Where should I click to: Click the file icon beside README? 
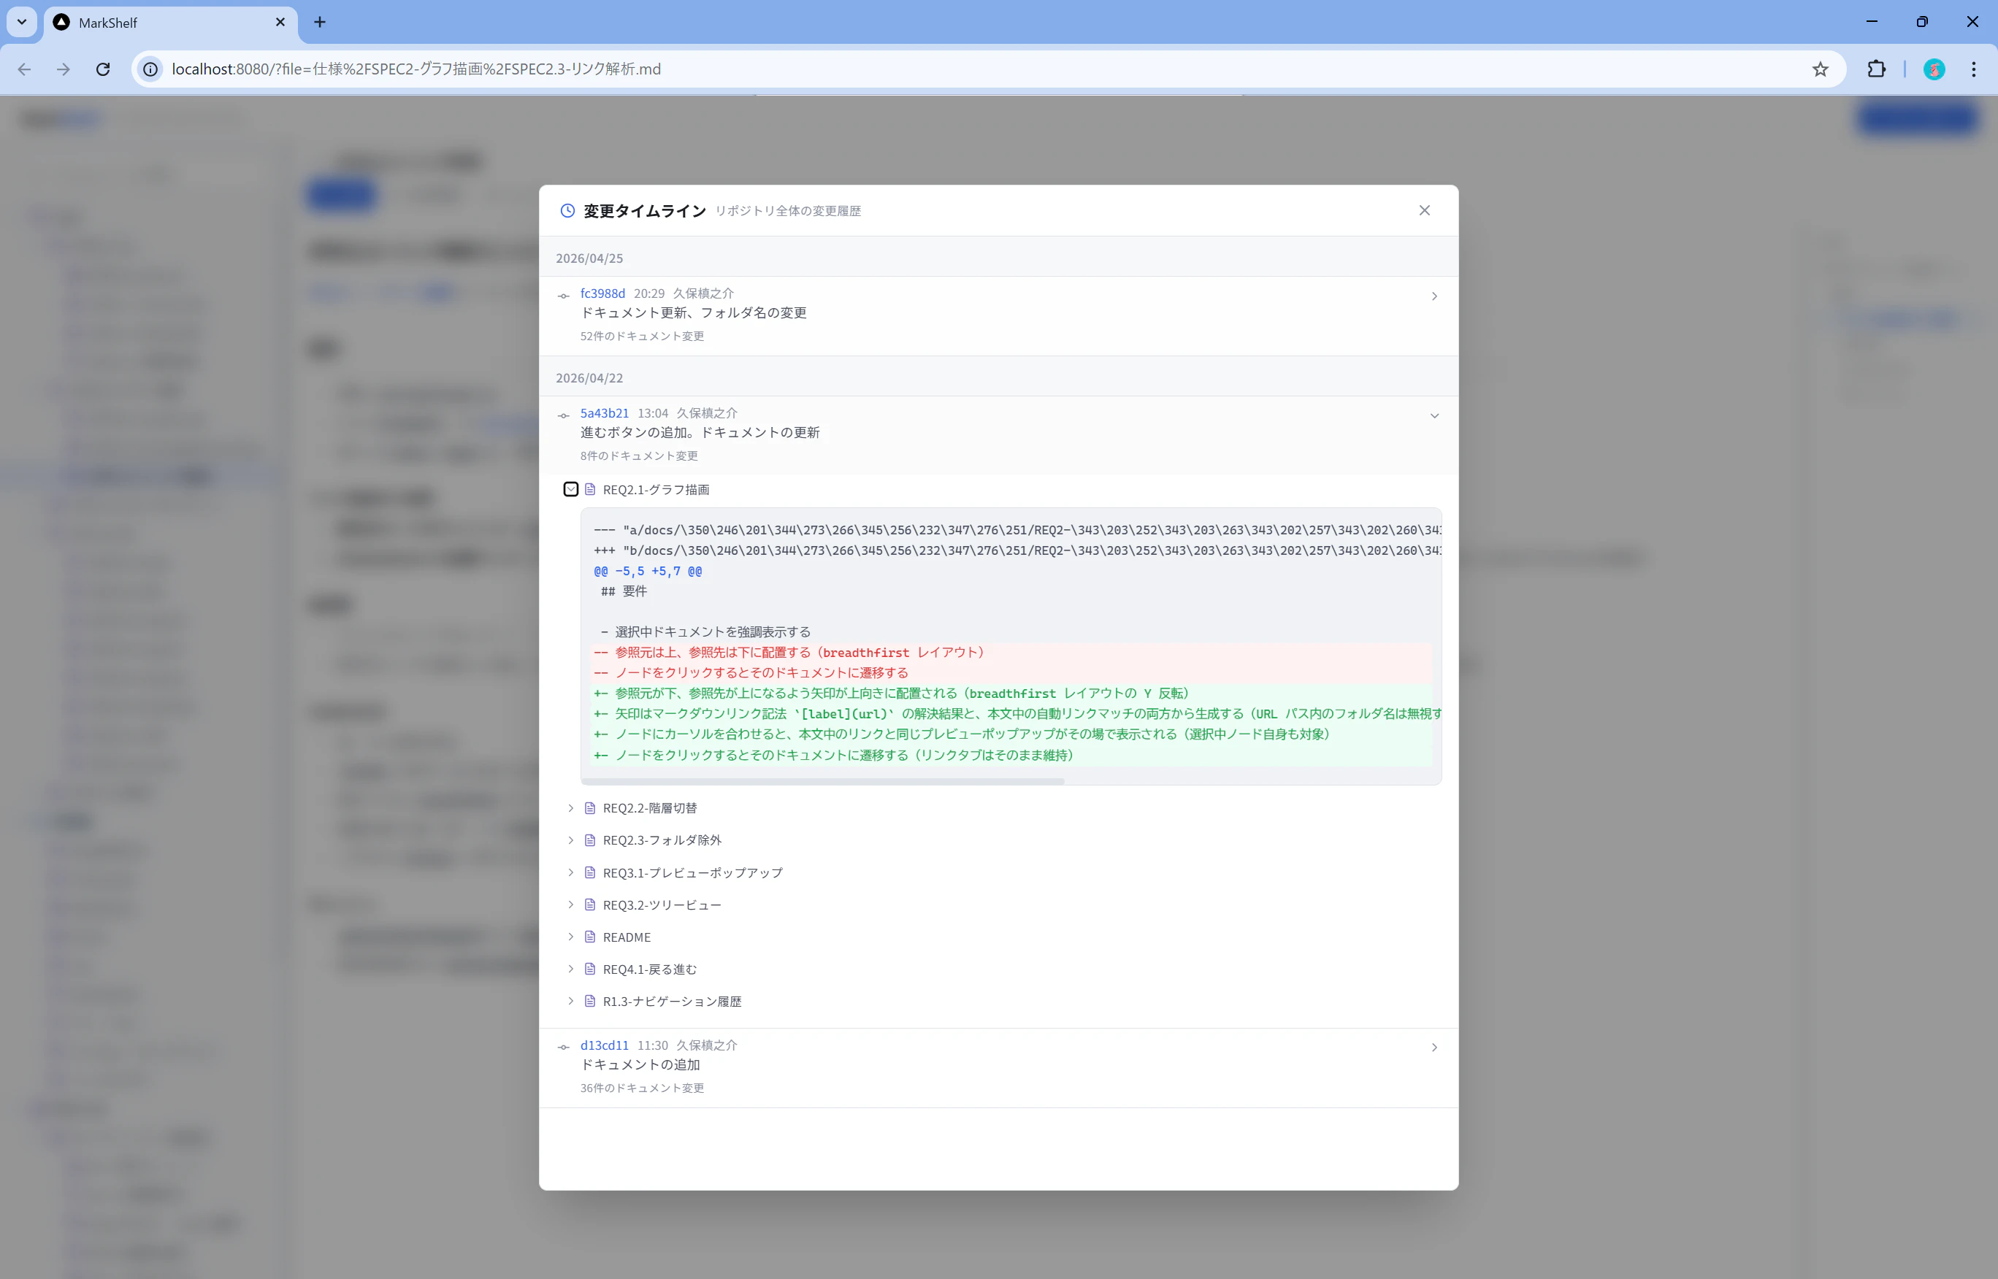590,937
